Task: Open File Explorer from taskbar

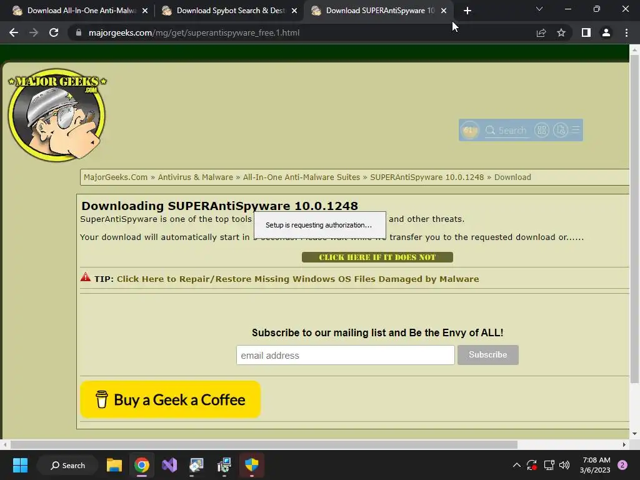Action: coord(114,465)
